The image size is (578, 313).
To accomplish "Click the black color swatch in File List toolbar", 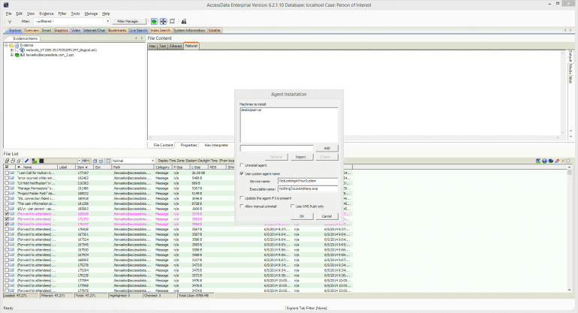I will pos(42,160).
